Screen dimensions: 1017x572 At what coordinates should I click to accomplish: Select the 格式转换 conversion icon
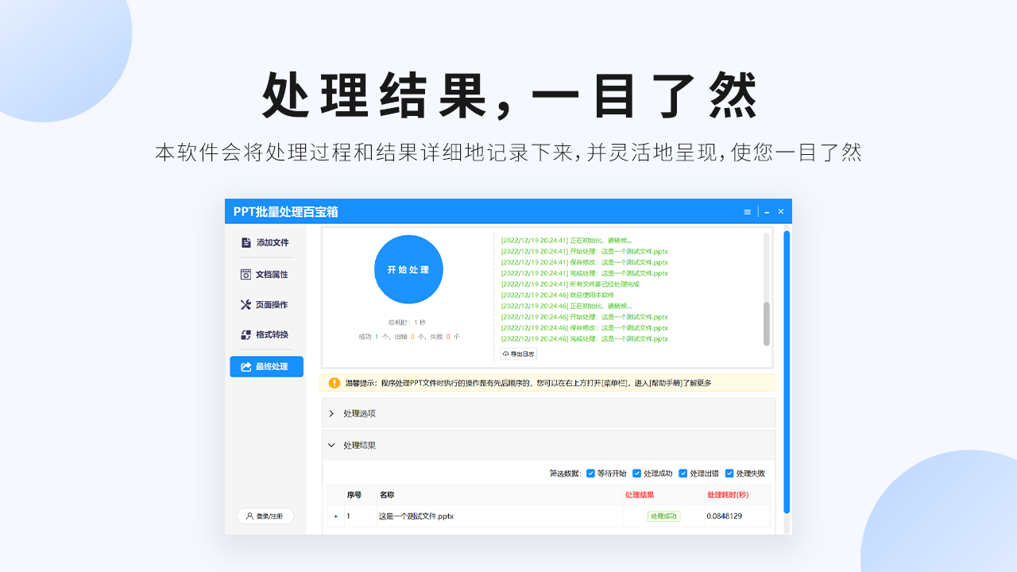click(x=246, y=335)
